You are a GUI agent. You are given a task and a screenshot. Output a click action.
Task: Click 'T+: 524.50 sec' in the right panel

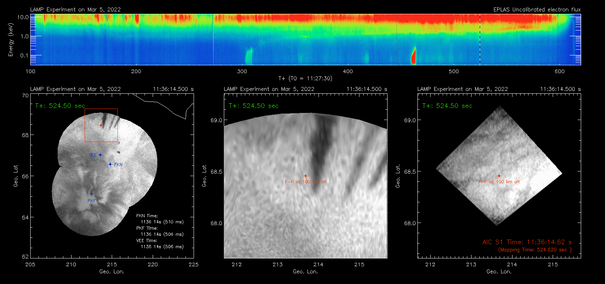tap(447, 106)
